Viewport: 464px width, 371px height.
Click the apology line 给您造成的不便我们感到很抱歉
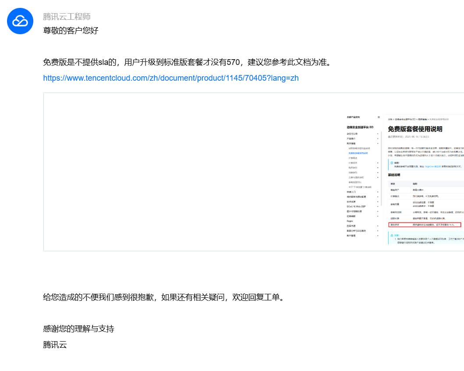tap(163, 297)
